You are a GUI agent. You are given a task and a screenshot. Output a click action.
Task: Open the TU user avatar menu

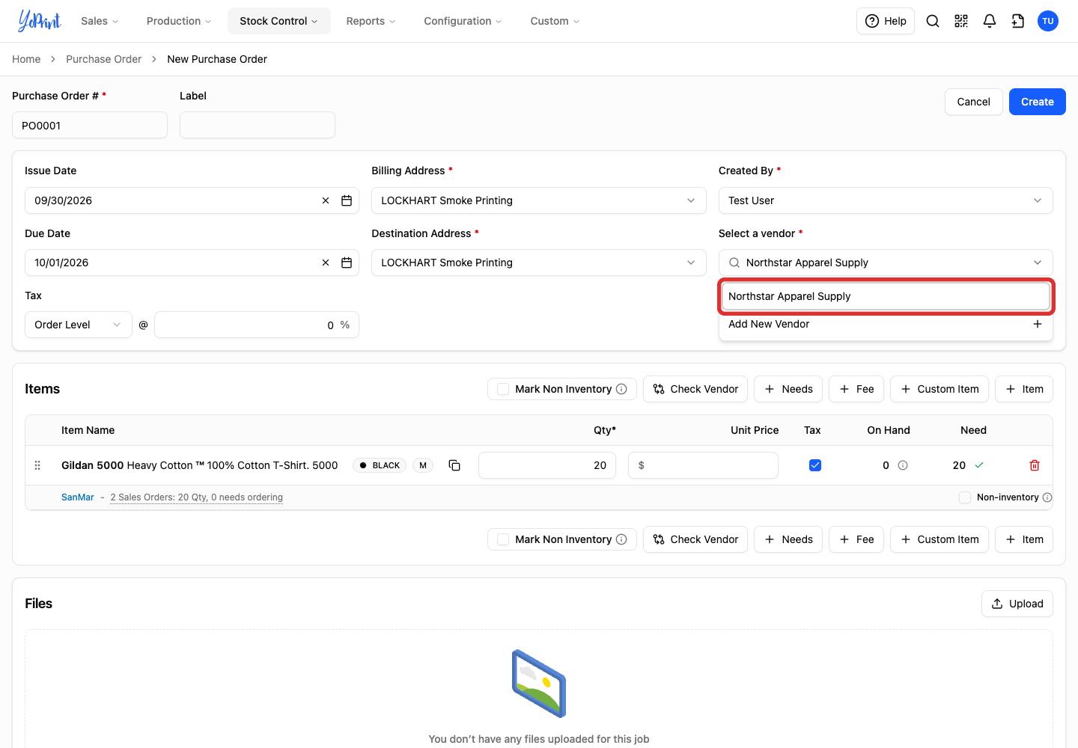click(1048, 21)
